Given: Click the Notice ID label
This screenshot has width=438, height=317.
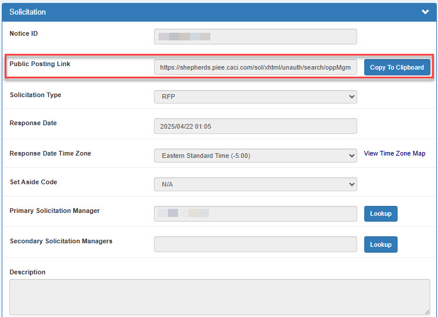Looking at the screenshot, I should coord(23,33).
